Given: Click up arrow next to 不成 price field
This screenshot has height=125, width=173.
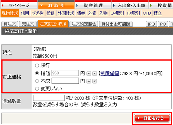Looking at the screenshot, I should (x=89, y=81).
